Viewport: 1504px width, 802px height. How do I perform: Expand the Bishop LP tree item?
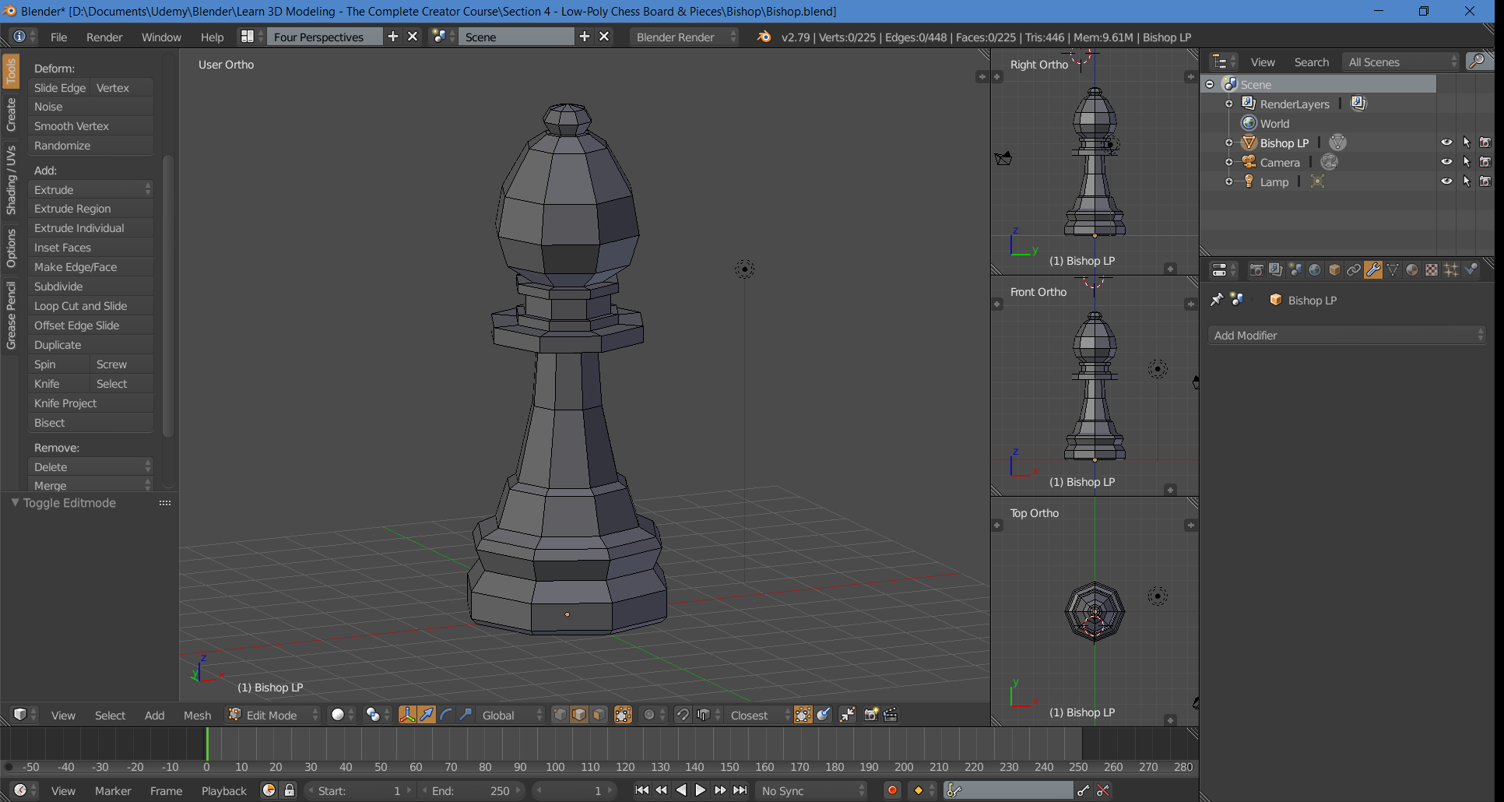point(1229,142)
